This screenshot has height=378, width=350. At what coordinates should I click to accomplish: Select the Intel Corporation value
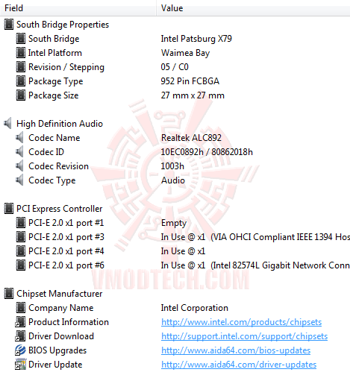point(195,308)
